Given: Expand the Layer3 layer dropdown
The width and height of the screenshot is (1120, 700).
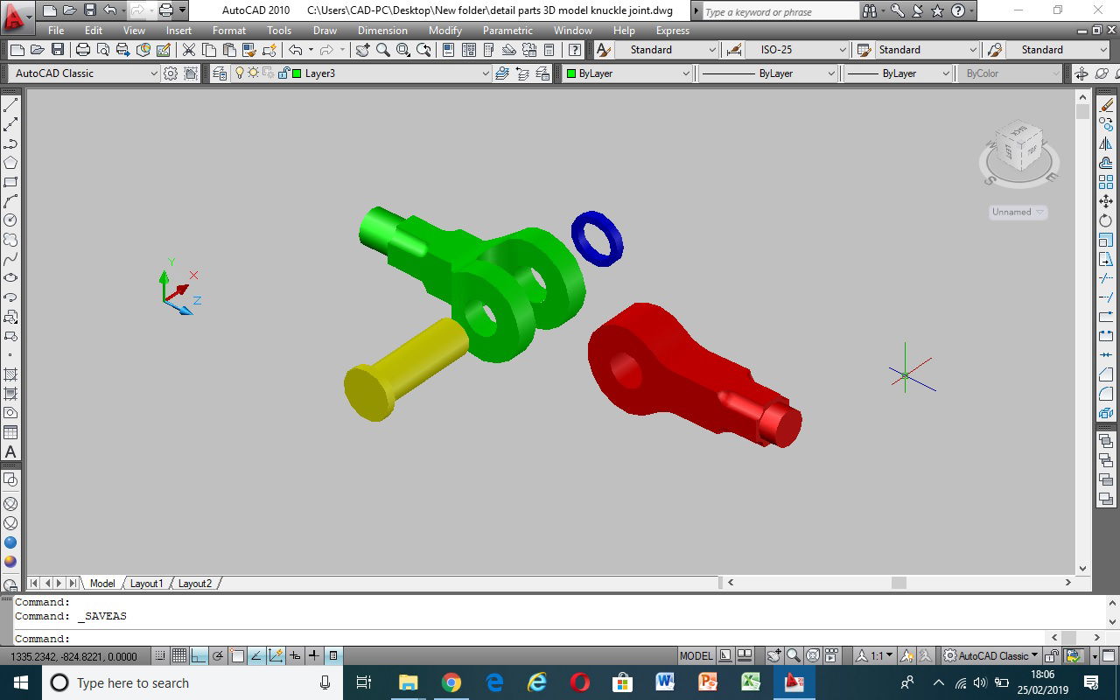Looking at the screenshot, I should pos(485,73).
